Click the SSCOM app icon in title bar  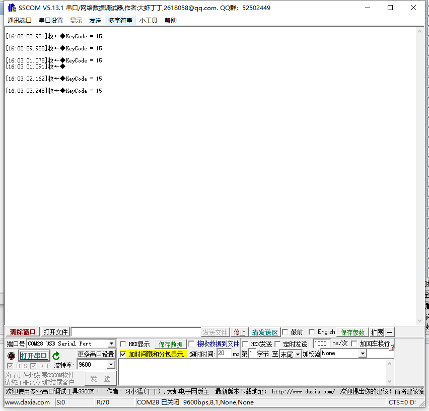11,8
